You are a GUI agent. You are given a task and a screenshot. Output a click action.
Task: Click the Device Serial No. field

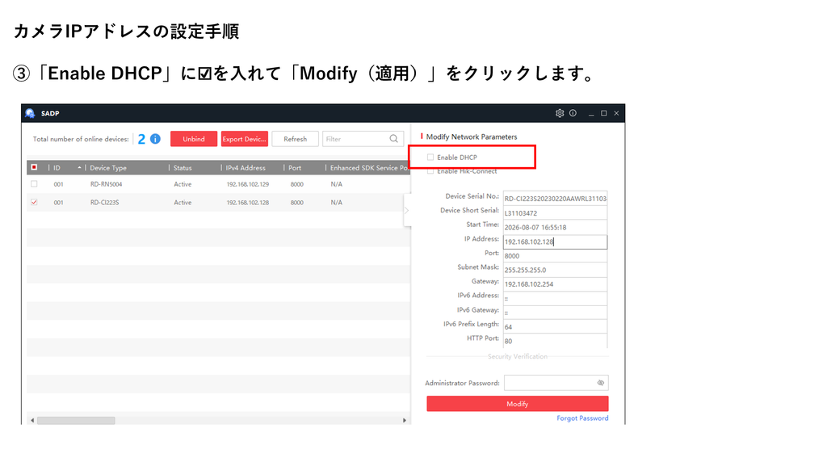pyautogui.click(x=555, y=199)
